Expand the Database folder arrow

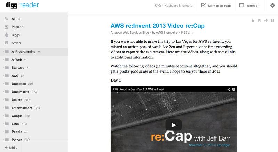[3, 84]
